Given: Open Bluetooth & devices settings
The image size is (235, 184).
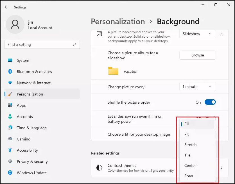Looking at the screenshot, I should tap(34, 72).
